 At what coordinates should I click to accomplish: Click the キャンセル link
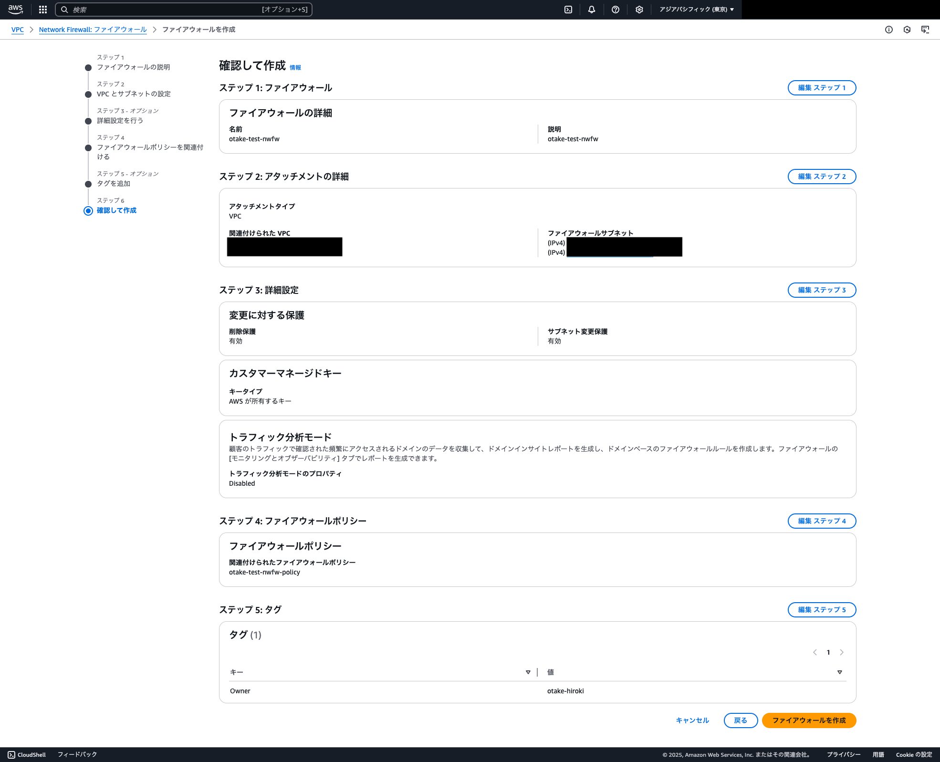click(x=692, y=720)
